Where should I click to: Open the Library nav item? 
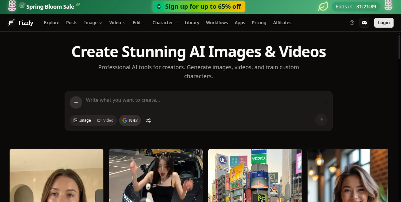[x=192, y=23]
